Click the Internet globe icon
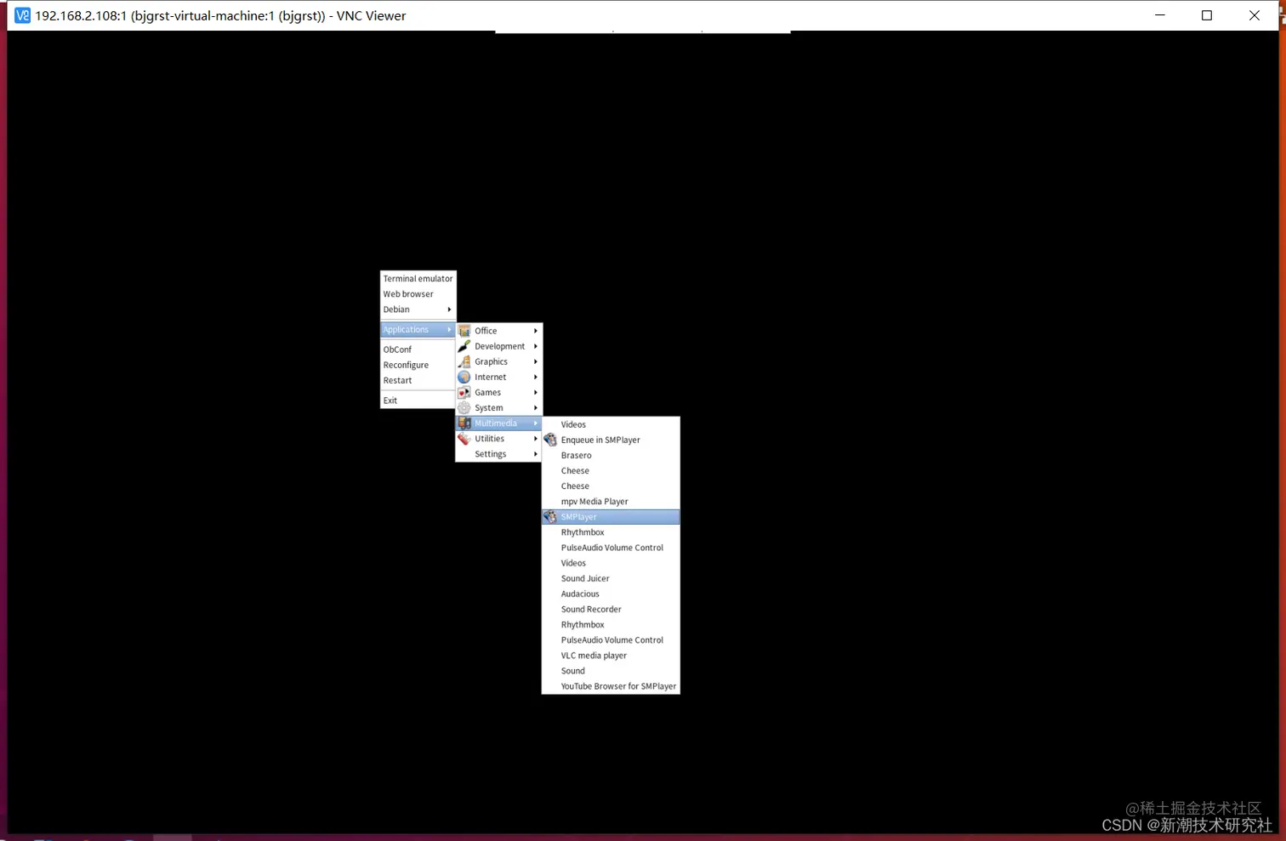This screenshot has width=1286, height=841. [464, 377]
